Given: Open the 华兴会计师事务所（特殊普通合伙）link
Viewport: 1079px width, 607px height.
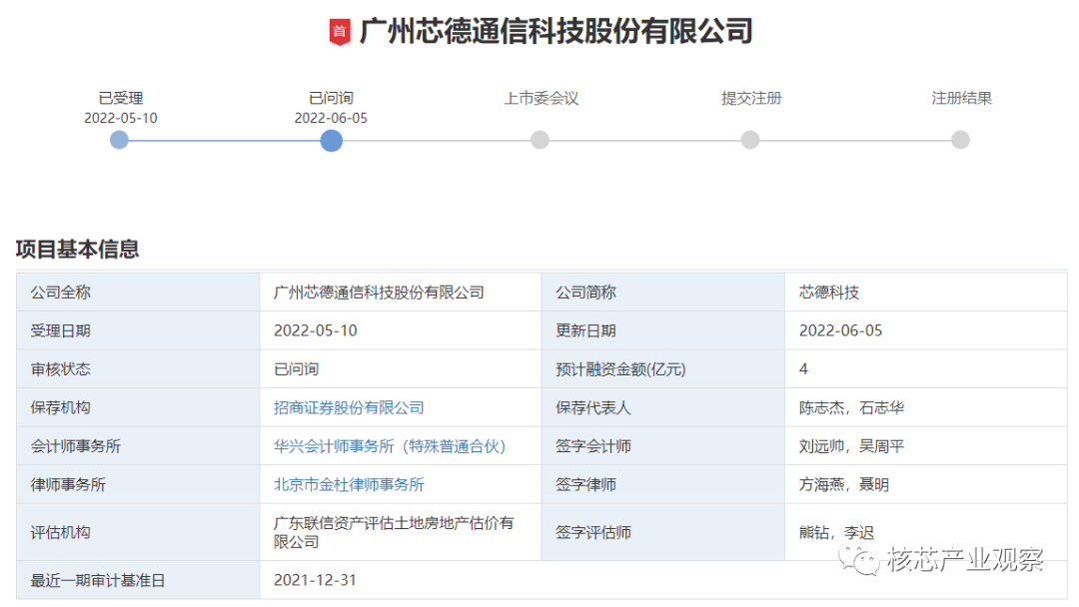Looking at the screenshot, I should tap(390, 446).
